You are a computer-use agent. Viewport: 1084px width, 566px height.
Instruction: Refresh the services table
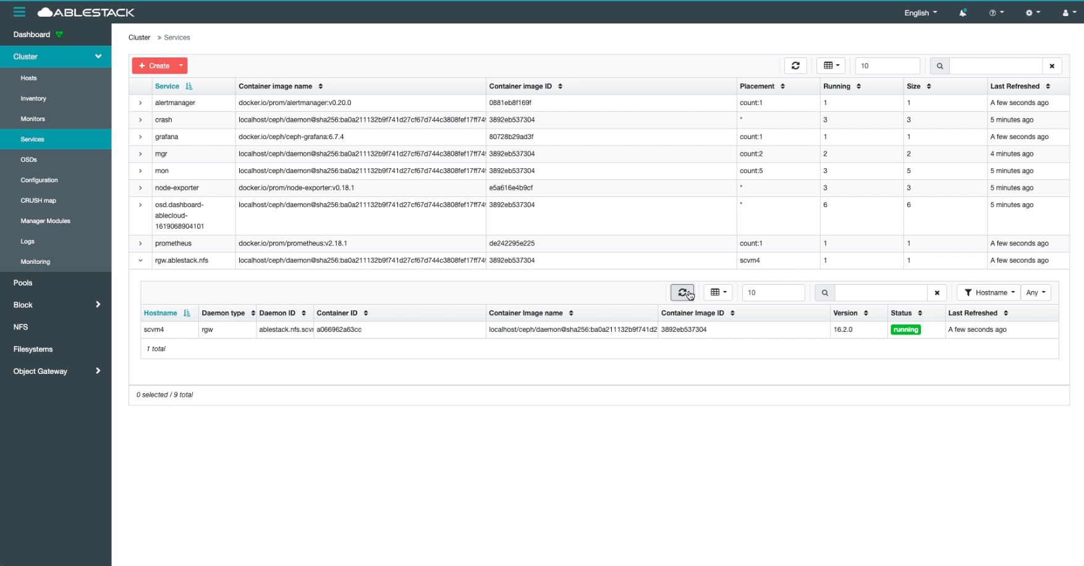point(795,65)
